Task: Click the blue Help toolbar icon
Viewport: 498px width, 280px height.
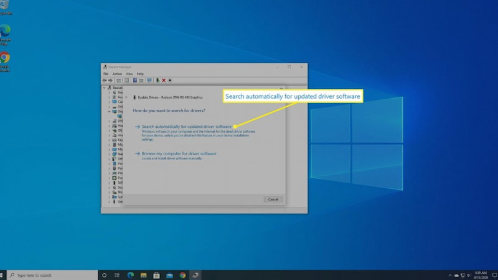Action: click(x=134, y=80)
